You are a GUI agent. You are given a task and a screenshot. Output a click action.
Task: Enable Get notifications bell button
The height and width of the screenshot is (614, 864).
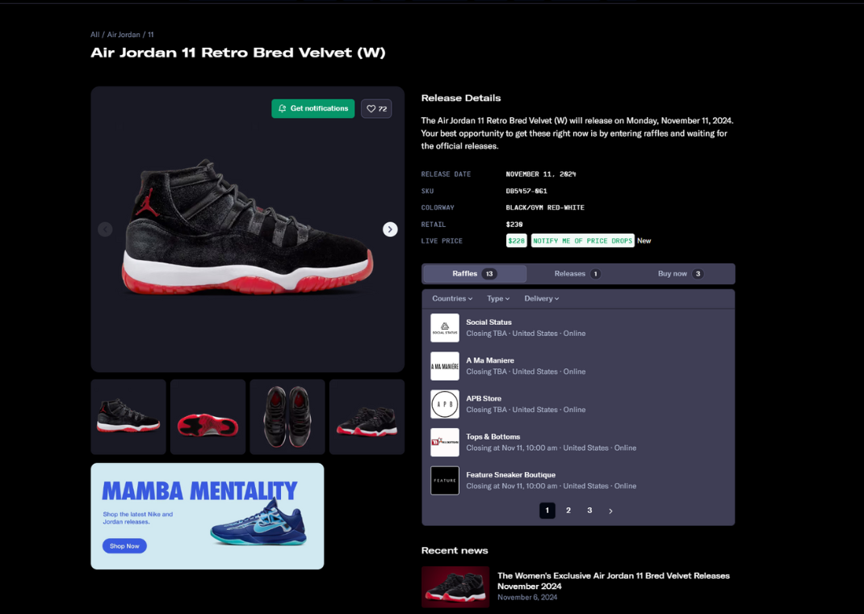click(313, 108)
